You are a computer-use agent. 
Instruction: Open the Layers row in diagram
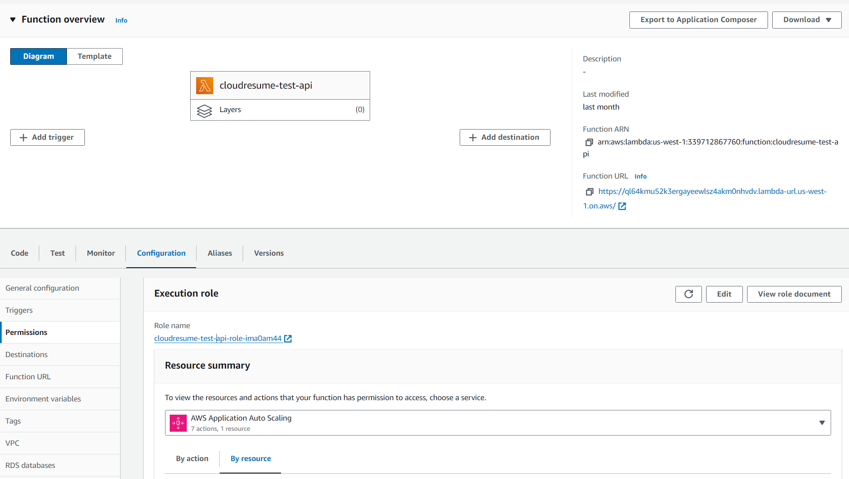[x=280, y=110]
